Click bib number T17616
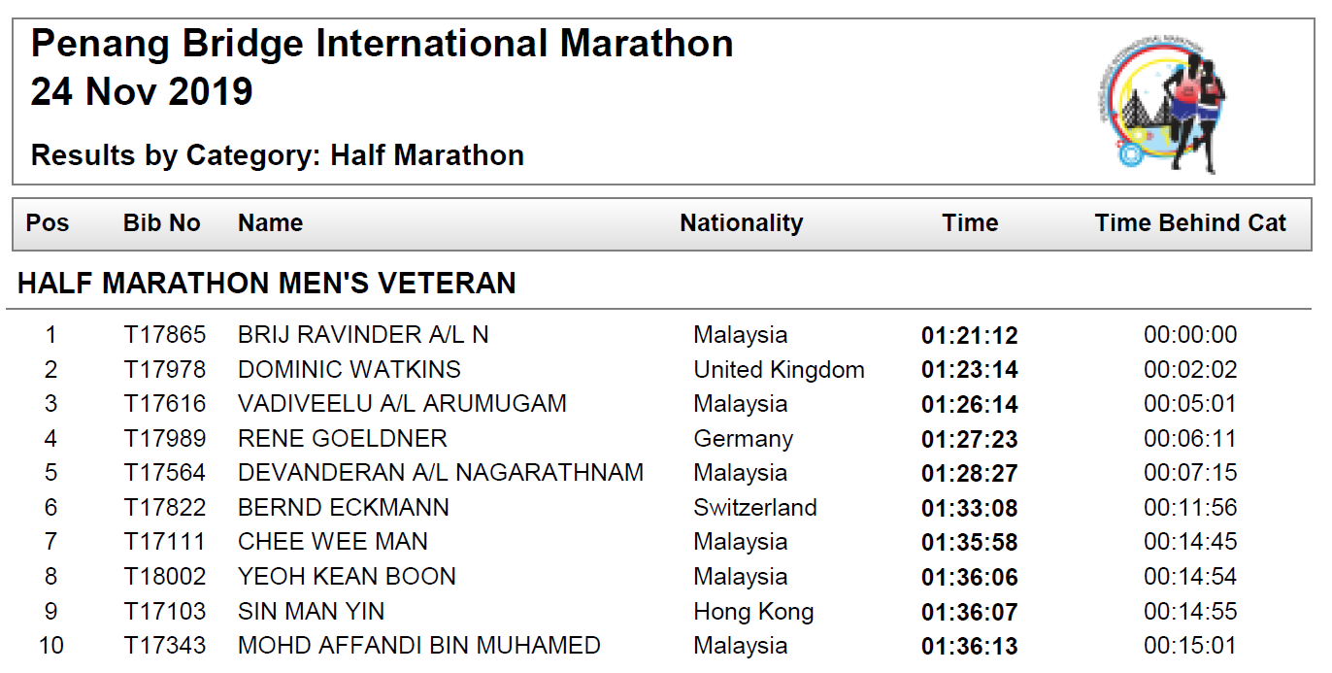The width and height of the screenshot is (1332, 673). tap(165, 404)
